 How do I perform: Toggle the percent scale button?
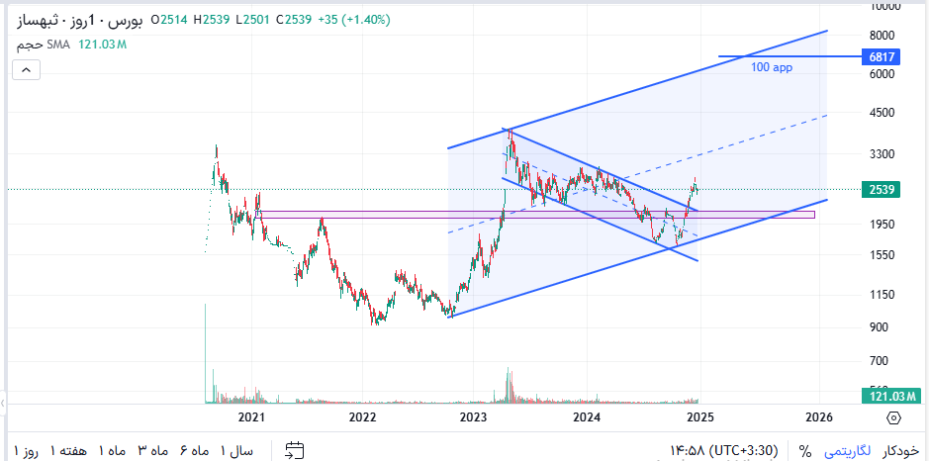click(x=804, y=451)
